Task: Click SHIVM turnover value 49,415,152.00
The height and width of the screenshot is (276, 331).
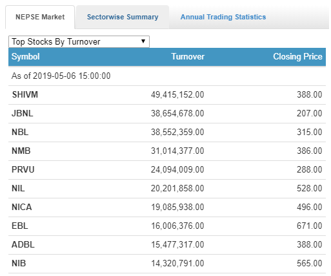Action: coord(177,94)
